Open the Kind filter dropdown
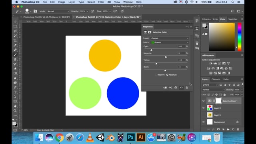The height and width of the screenshot is (144, 256). tap(210, 85)
